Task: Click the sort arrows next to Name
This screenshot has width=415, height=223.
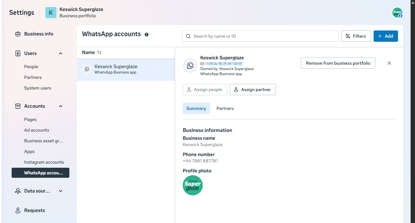Action: (99, 52)
